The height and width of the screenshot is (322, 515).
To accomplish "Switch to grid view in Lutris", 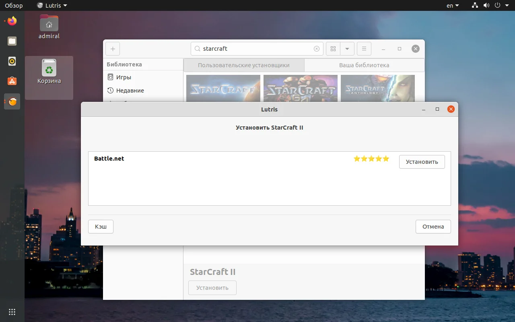I will point(333,49).
